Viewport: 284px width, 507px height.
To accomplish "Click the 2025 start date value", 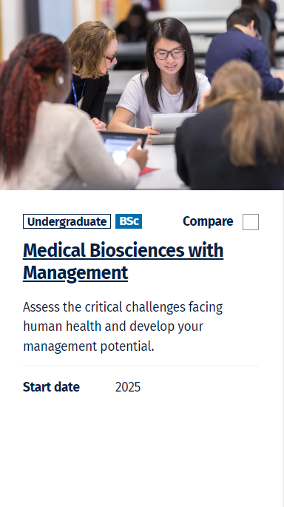I will [128, 386].
